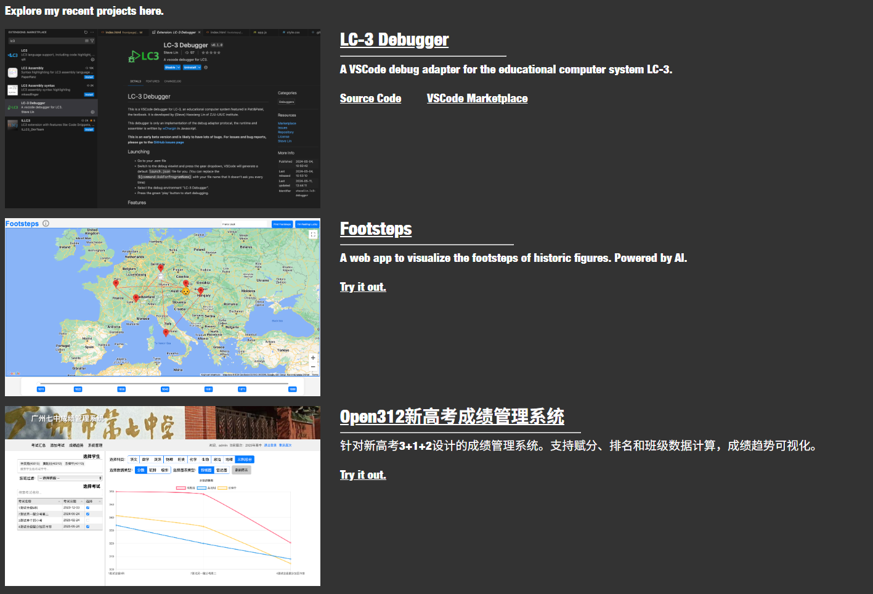Open the LC-3 Debugger project title link
This screenshot has width=873, height=594.
tap(394, 40)
